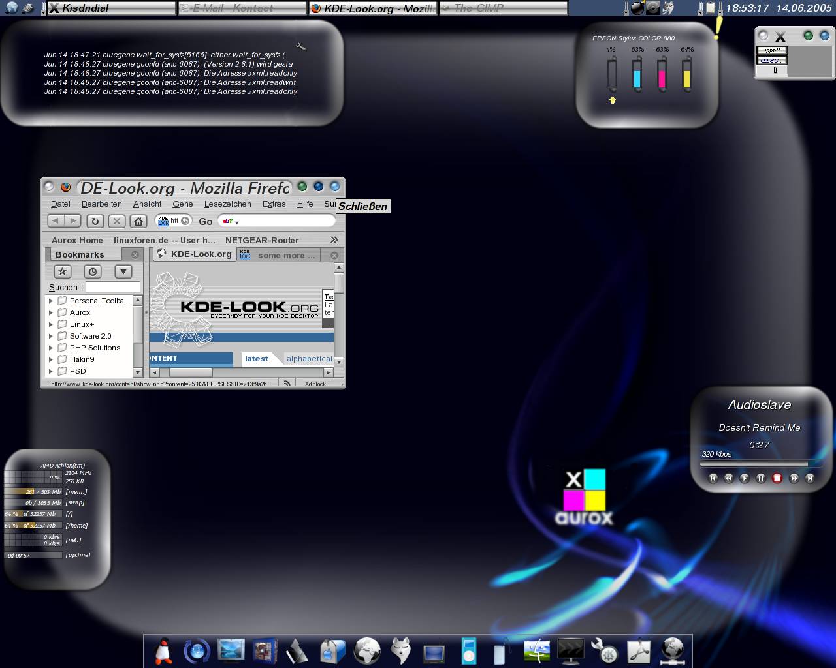Click play in the audio player widget
Image resolution: width=836 pixels, height=668 pixels.
click(x=745, y=478)
